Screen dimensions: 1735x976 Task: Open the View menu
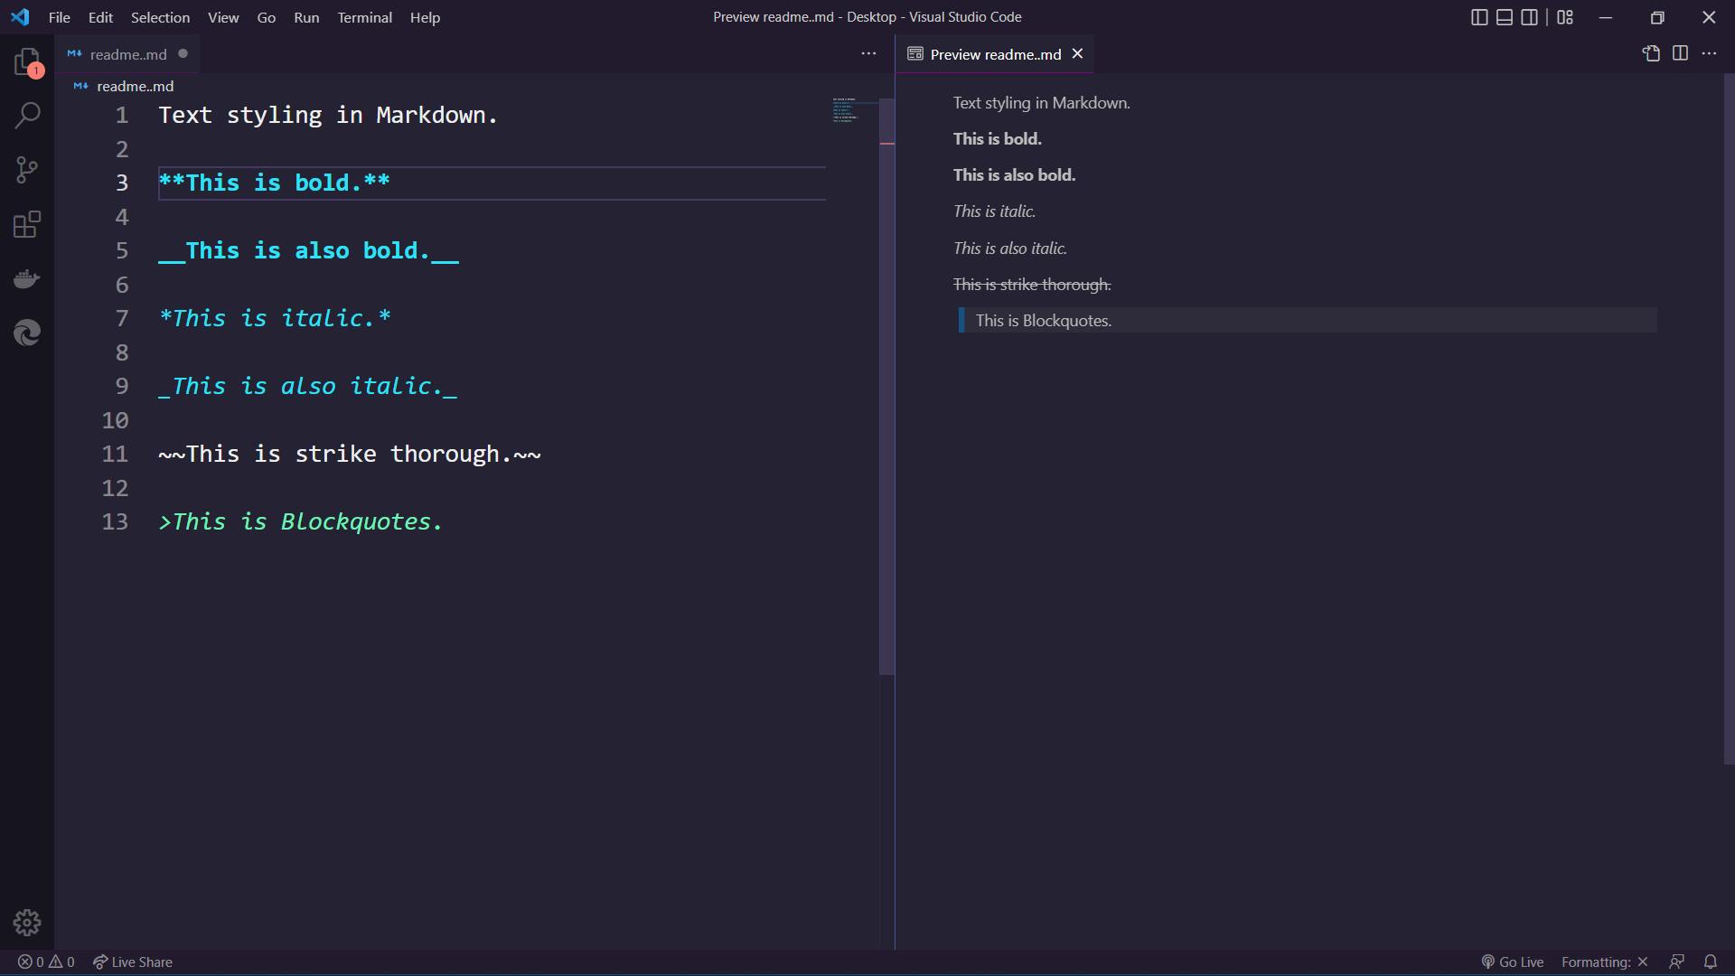click(223, 17)
